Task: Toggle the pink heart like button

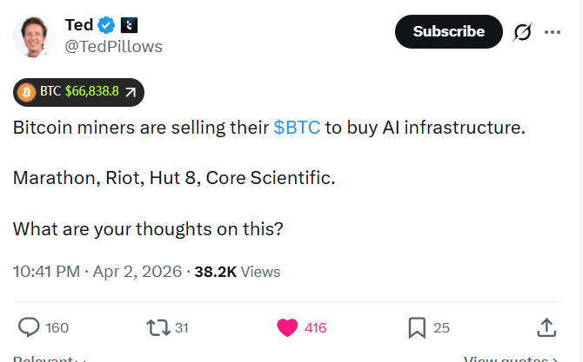Action: [288, 327]
